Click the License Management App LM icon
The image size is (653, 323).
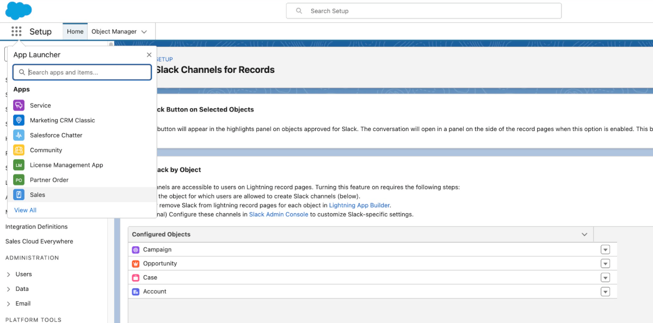19,165
